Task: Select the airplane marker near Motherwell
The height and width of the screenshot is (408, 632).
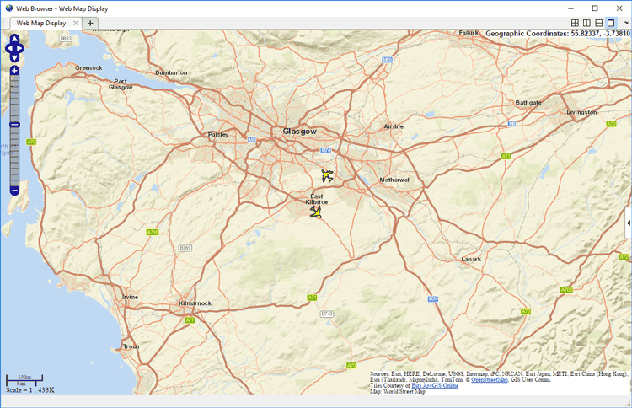Action: 327,176
